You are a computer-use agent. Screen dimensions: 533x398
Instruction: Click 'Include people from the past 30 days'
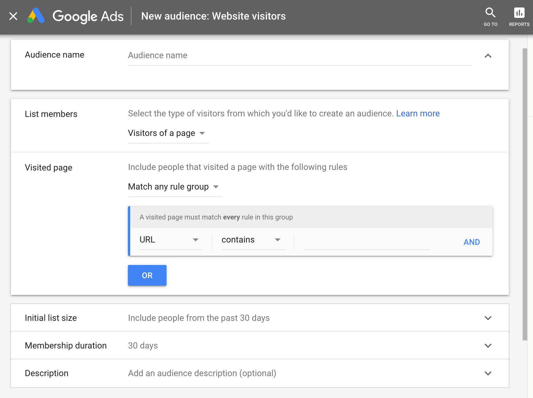coord(199,318)
